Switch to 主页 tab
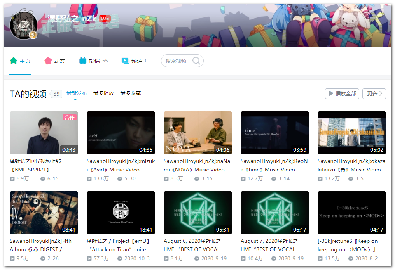The image size is (395, 270). [x=20, y=61]
